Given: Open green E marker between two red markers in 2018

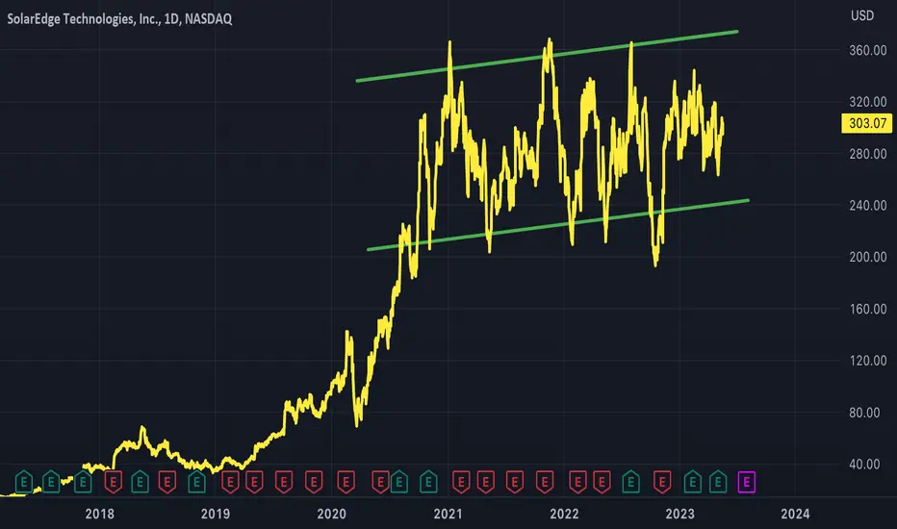Looking at the screenshot, I should 141,482.
